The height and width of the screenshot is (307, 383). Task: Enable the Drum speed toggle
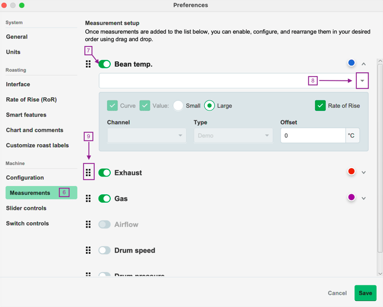pyautogui.click(x=105, y=250)
